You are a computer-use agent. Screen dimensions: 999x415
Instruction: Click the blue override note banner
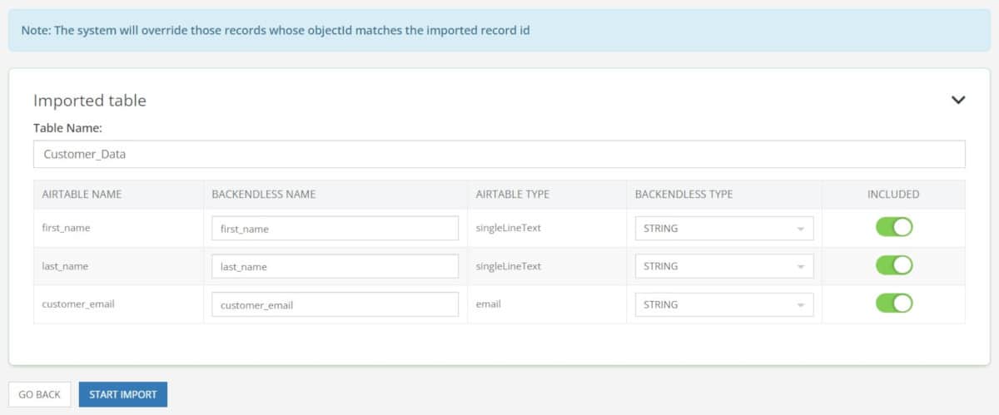pyautogui.click(x=499, y=30)
